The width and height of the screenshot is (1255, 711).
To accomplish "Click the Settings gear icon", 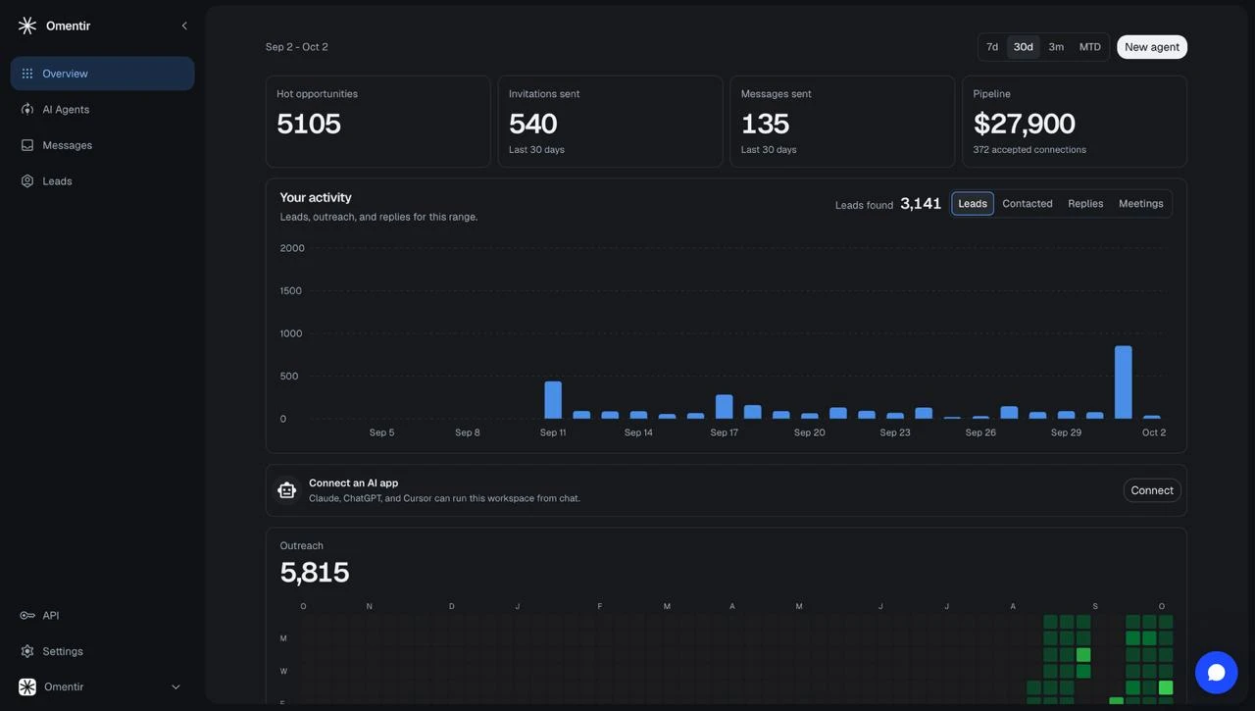I will point(27,651).
